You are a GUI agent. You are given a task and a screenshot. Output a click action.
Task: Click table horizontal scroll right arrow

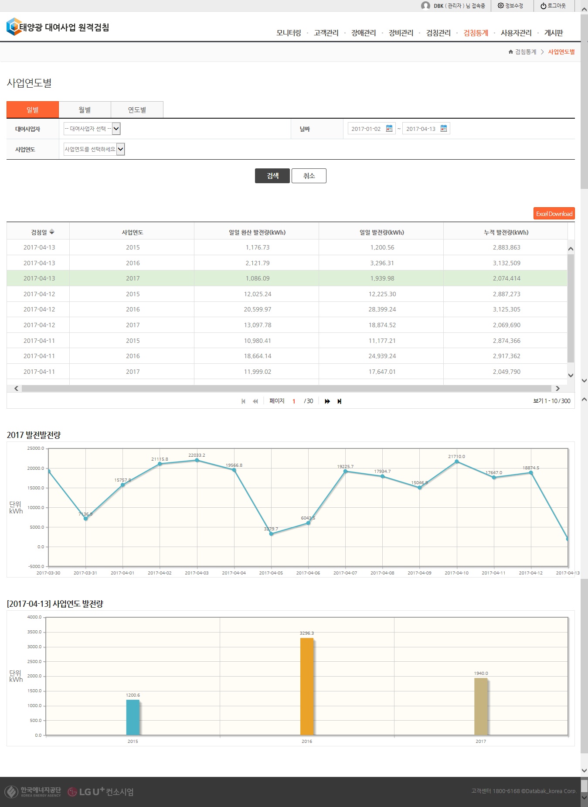[557, 388]
